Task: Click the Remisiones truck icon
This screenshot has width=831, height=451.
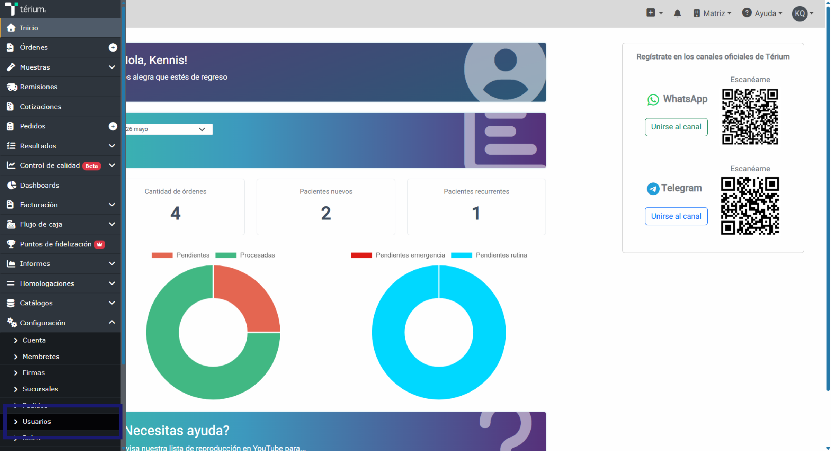Action: [x=11, y=87]
